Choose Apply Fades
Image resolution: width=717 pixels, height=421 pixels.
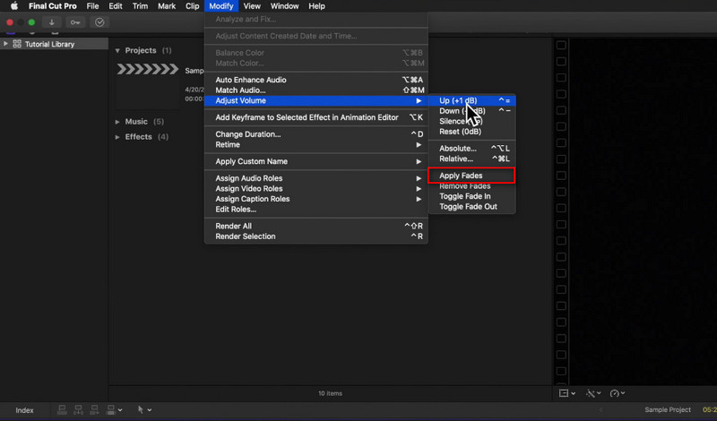click(472, 176)
